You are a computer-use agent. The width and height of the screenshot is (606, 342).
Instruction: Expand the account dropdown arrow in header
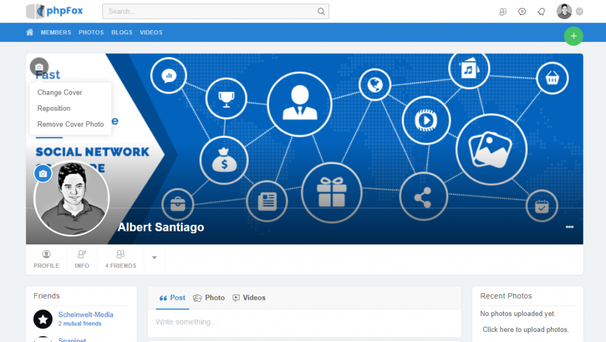coord(579,11)
